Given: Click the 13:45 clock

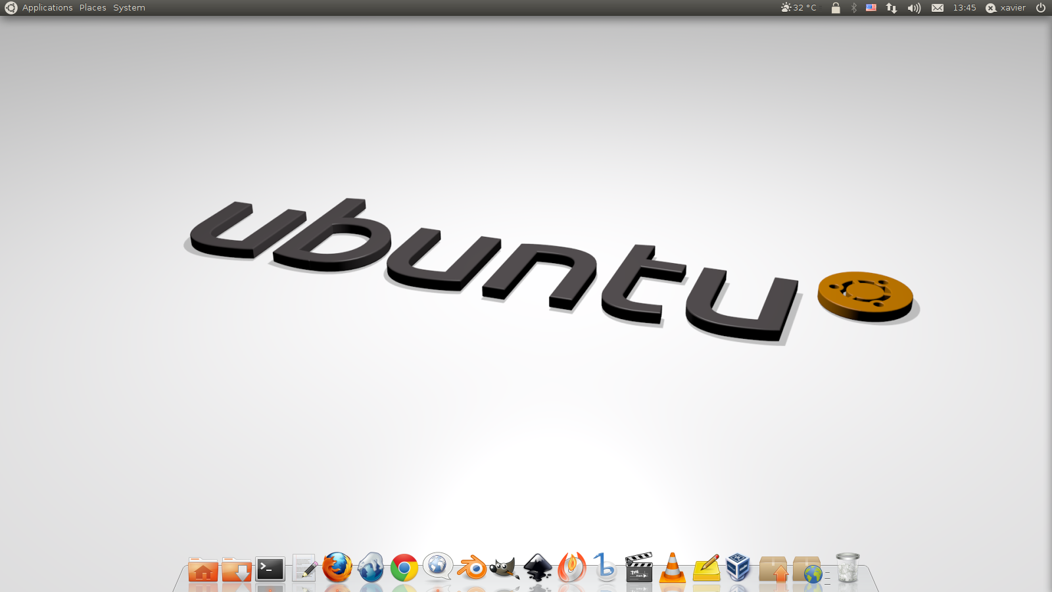Looking at the screenshot, I should pos(965,8).
